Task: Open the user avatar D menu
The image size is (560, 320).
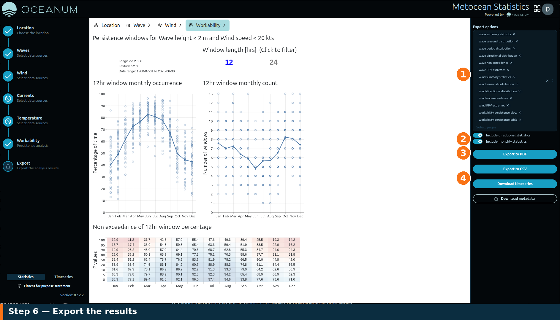Action: [x=548, y=9]
